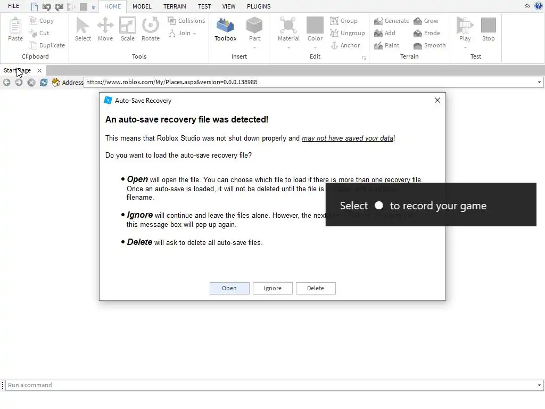Click the Paint terrain tool

386,45
